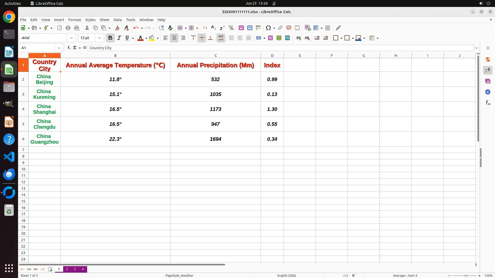Click Format as Percent icon
Viewport: 495px width, 278px height.
(270, 38)
